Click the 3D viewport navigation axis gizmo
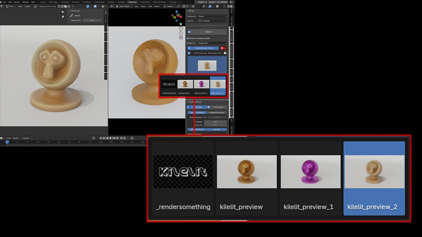This screenshot has width=422, height=237. tap(177, 16)
